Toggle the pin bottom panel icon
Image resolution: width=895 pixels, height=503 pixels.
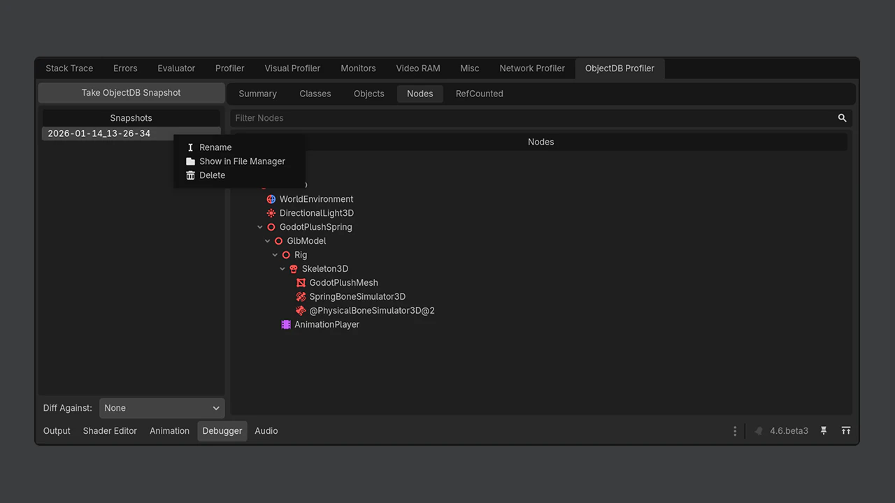(x=824, y=431)
